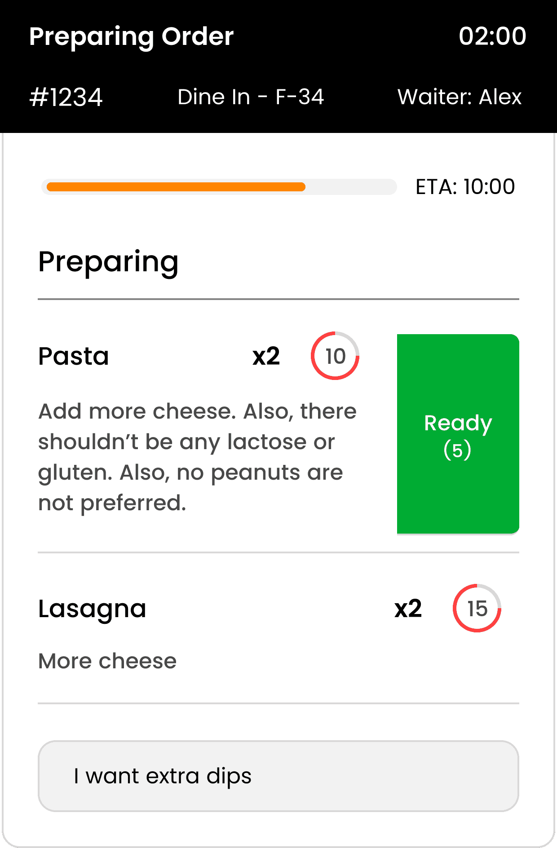The width and height of the screenshot is (557, 848).
Task: Tap order number #1234
Action: pyautogui.click(x=66, y=97)
